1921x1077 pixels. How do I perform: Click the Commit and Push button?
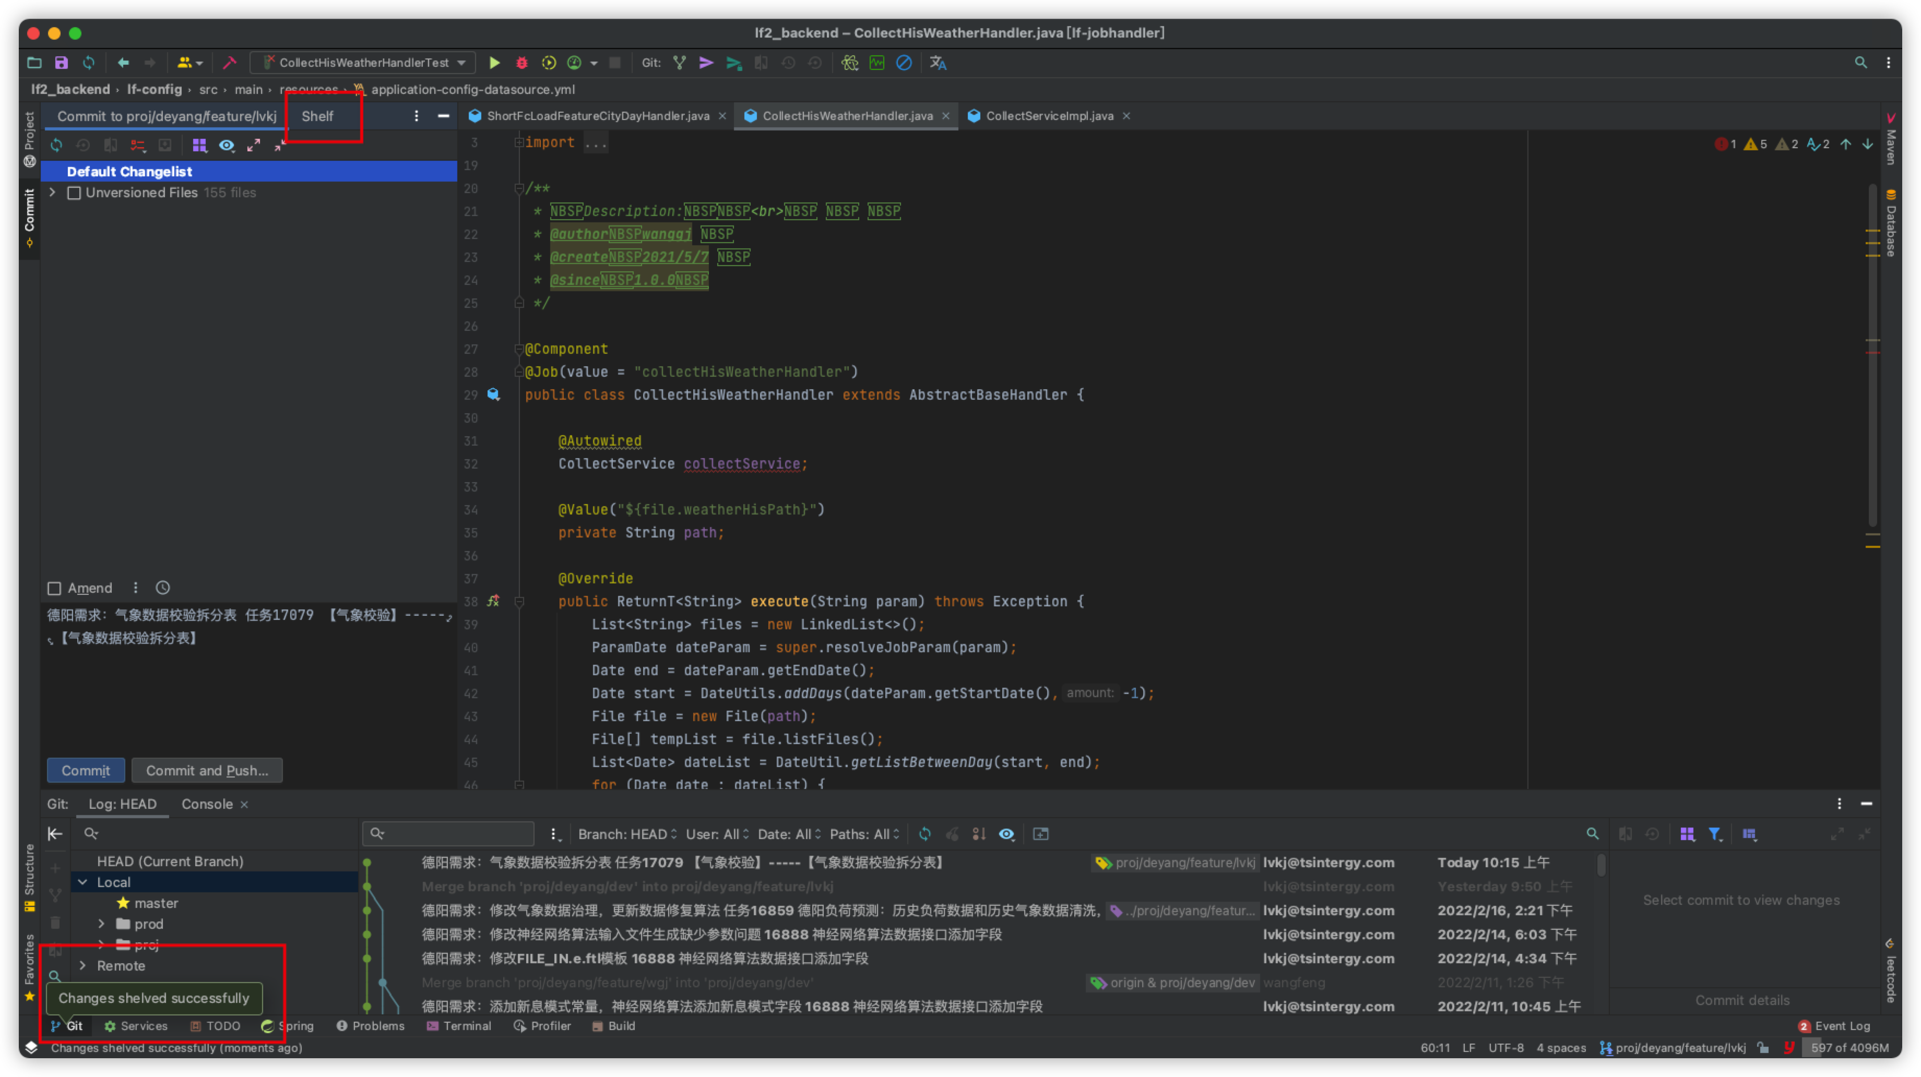[x=207, y=771]
